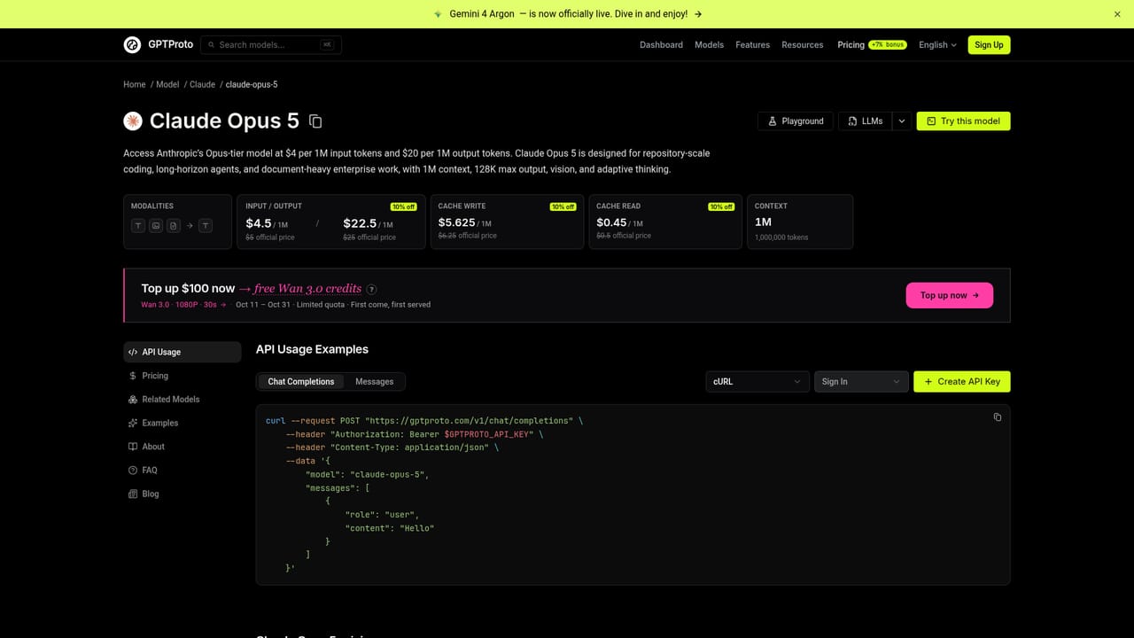Viewport: 1134px width, 638px height.
Task: Dismiss the Gemini 4 Argon announcement banner
Action: (1117, 14)
